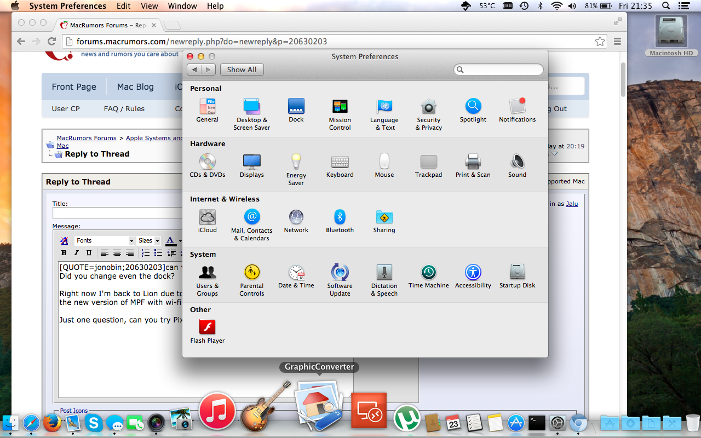Open the Edit menu in the menu bar
The image size is (701, 438).
[124, 6]
